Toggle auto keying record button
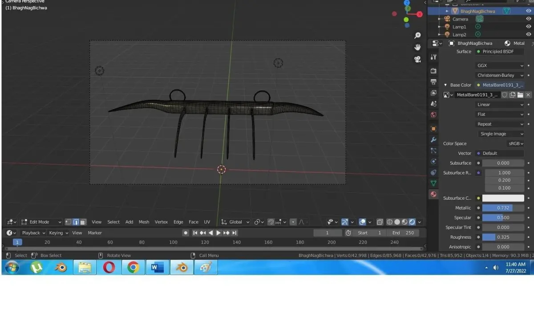Image resolution: width=534 pixels, height=328 pixels. pyautogui.click(x=186, y=233)
